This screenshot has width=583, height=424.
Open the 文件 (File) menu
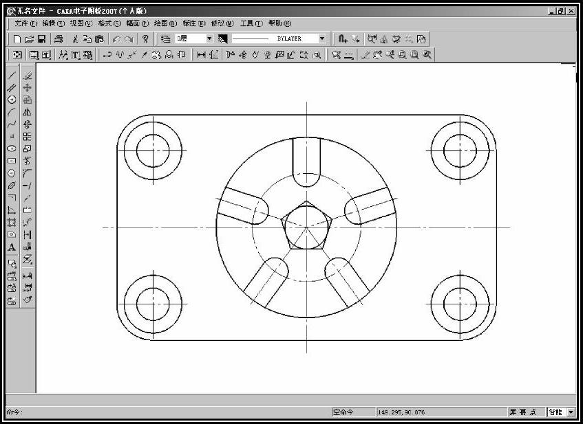pos(25,23)
